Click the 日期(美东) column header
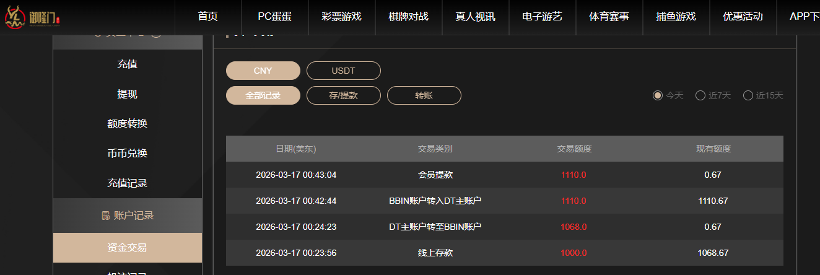The image size is (820, 275). [296, 149]
